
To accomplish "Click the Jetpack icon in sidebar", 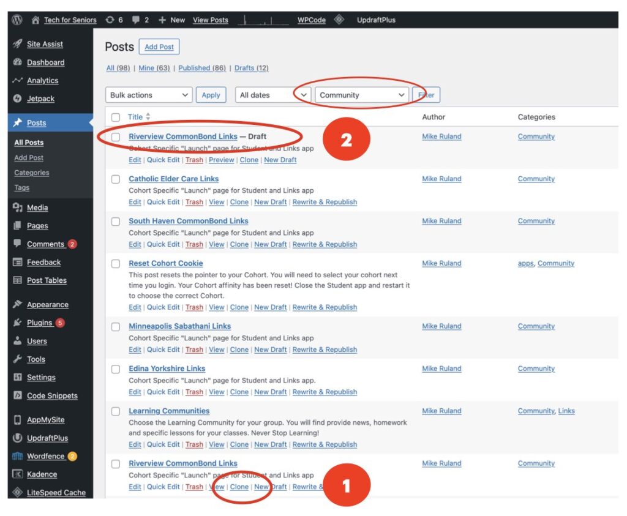I will [17, 99].
